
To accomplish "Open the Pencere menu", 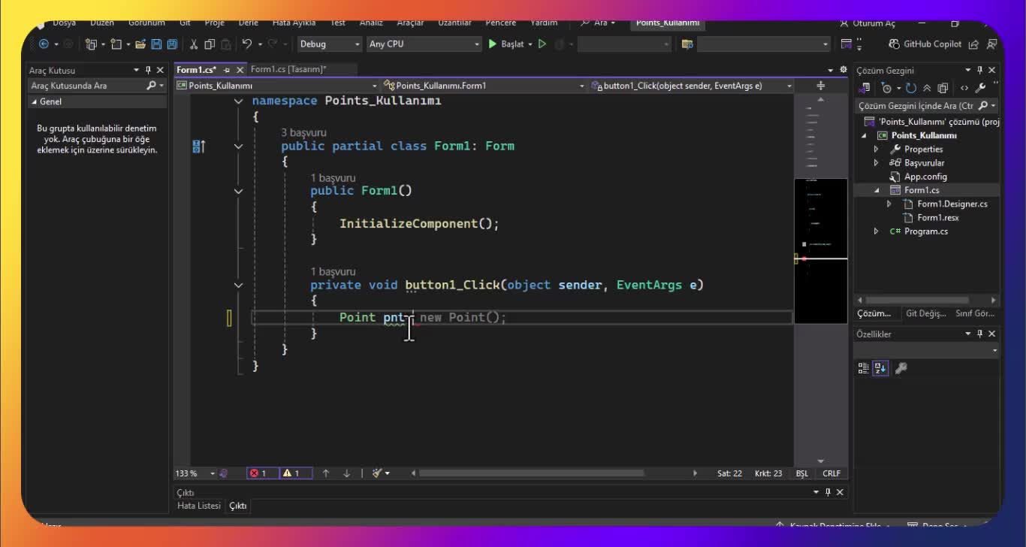I will [x=500, y=23].
